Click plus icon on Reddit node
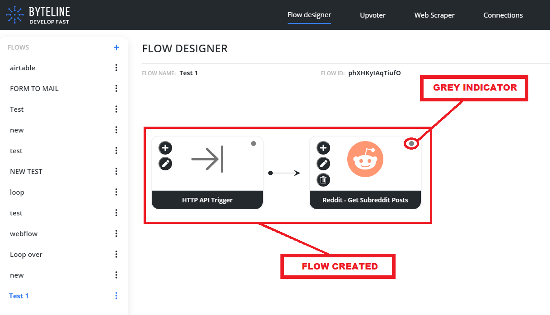This screenshot has height=315, width=550. pyautogui.click(x=323, y=148)
